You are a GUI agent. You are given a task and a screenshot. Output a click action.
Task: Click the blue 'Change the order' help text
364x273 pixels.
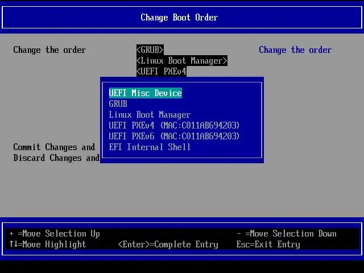[x=295, y=50]
